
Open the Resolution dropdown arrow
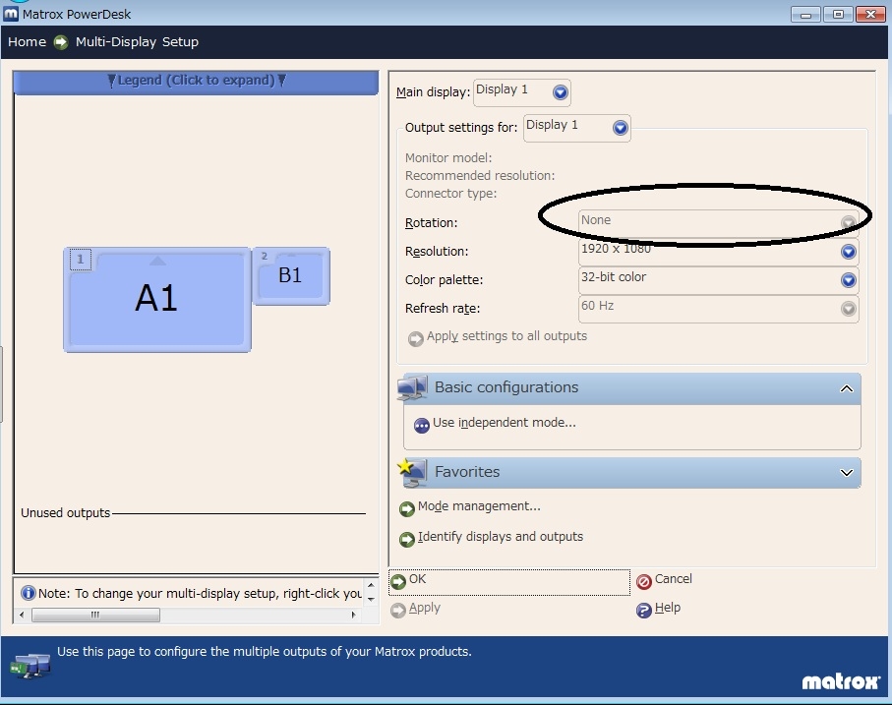coord(848,252)
